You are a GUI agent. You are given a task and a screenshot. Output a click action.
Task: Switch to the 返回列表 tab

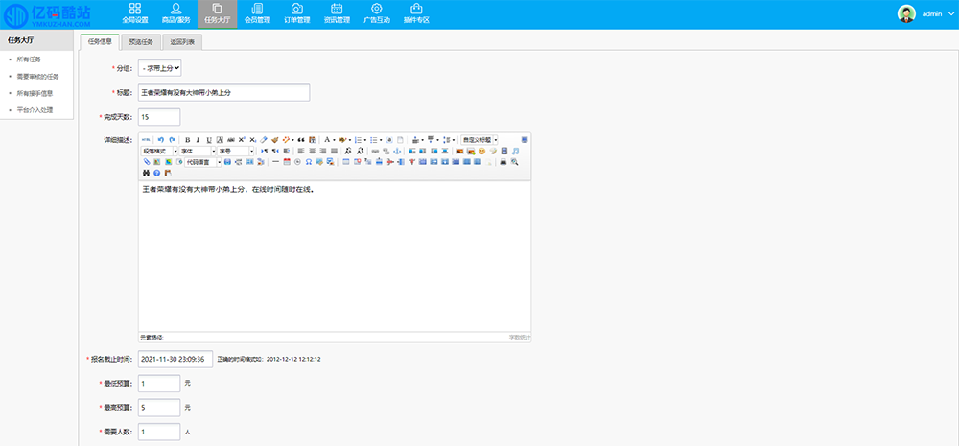click(x=182, y=41)
